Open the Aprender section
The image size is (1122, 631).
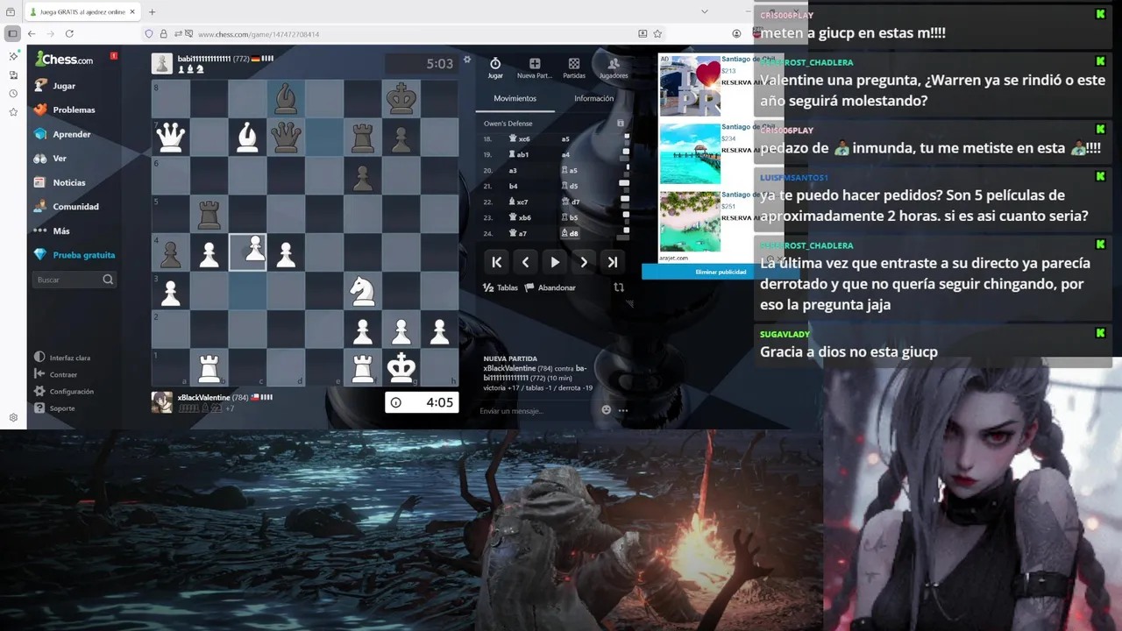61,134
